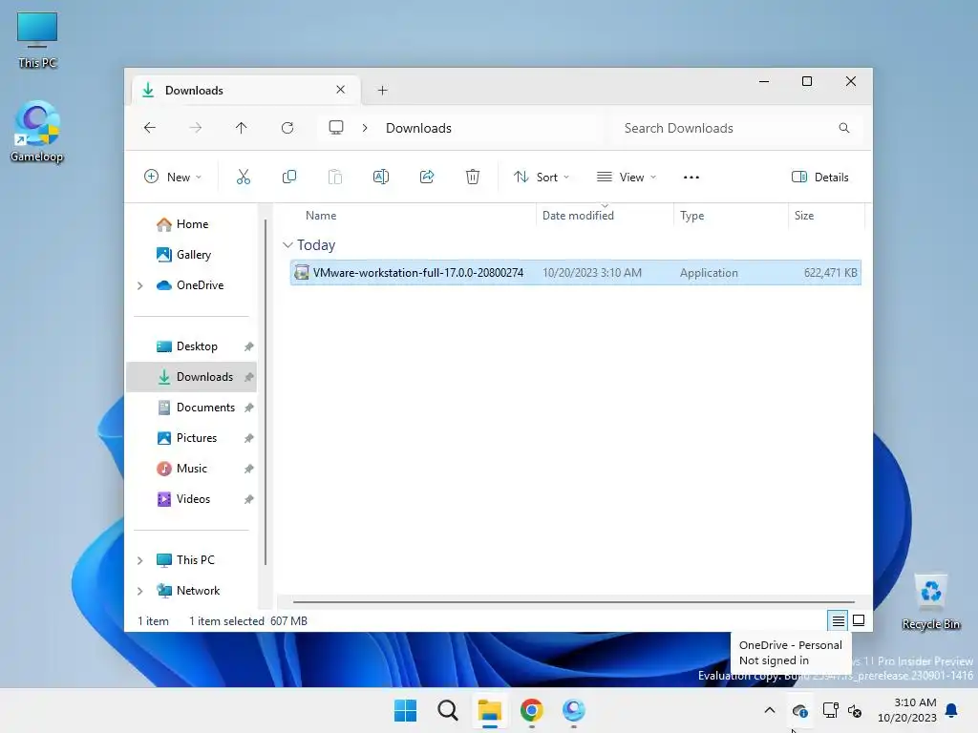Open the Sort dropdown

click(x=542, y=177)
